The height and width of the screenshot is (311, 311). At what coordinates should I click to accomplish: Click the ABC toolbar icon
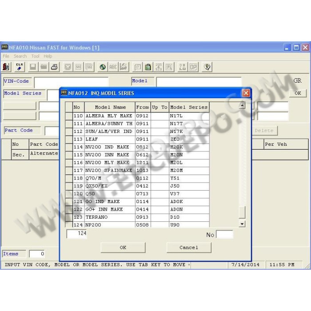(x=113, y=67)
